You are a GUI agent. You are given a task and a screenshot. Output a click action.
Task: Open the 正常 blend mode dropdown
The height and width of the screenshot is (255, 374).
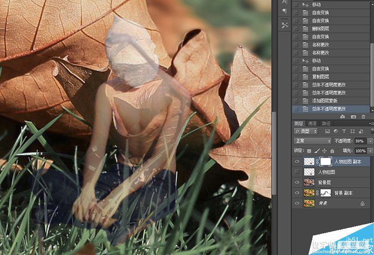tap(312, 141)
